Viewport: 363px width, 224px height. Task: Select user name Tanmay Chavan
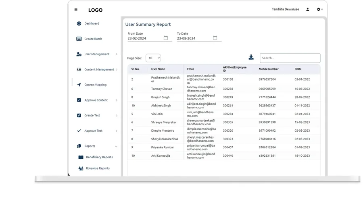(x=162, y=89)
